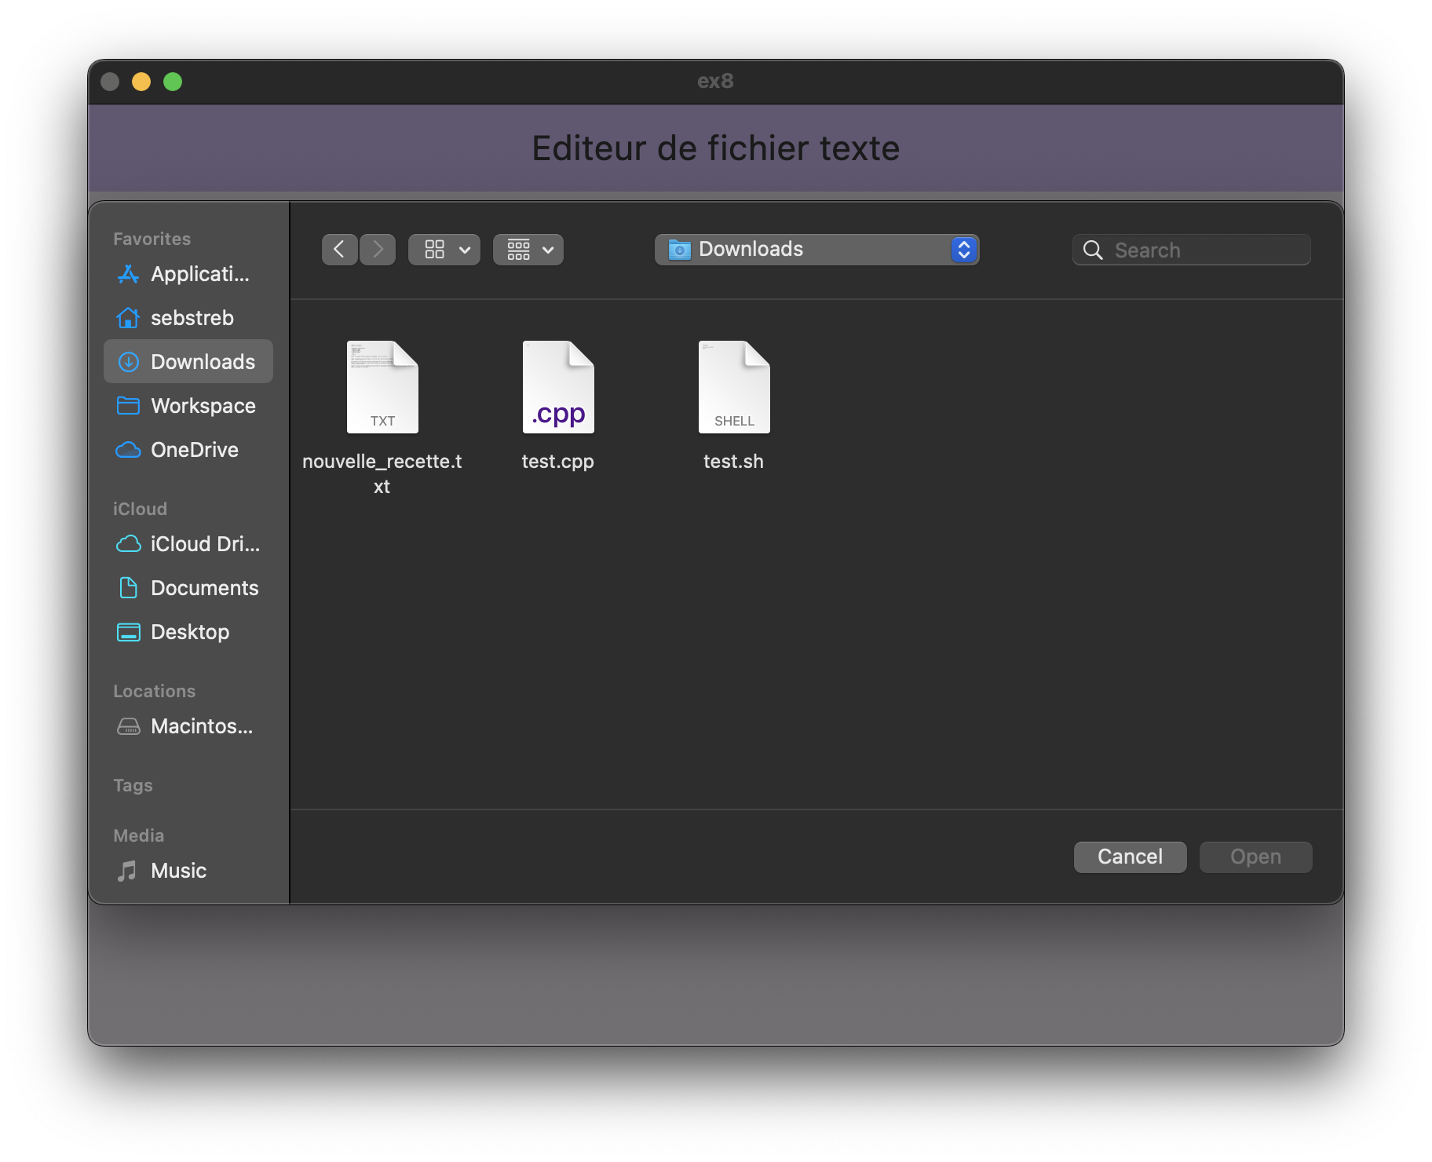Select Downloads in the Favorites sidebar

188,362
